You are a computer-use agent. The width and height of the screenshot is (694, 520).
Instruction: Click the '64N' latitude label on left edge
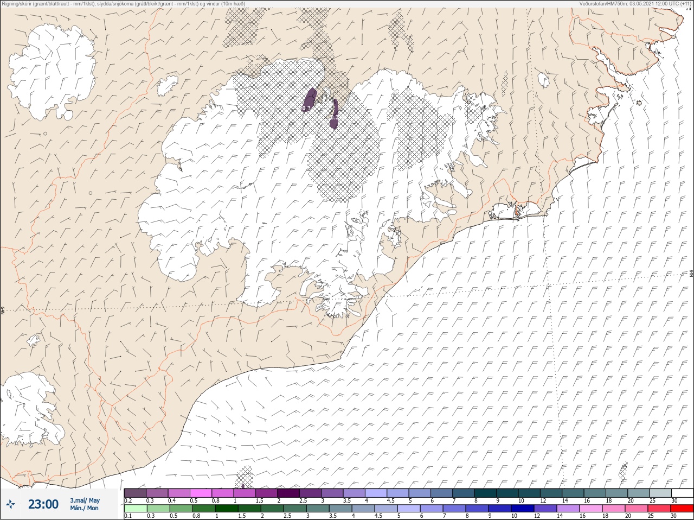3,312
